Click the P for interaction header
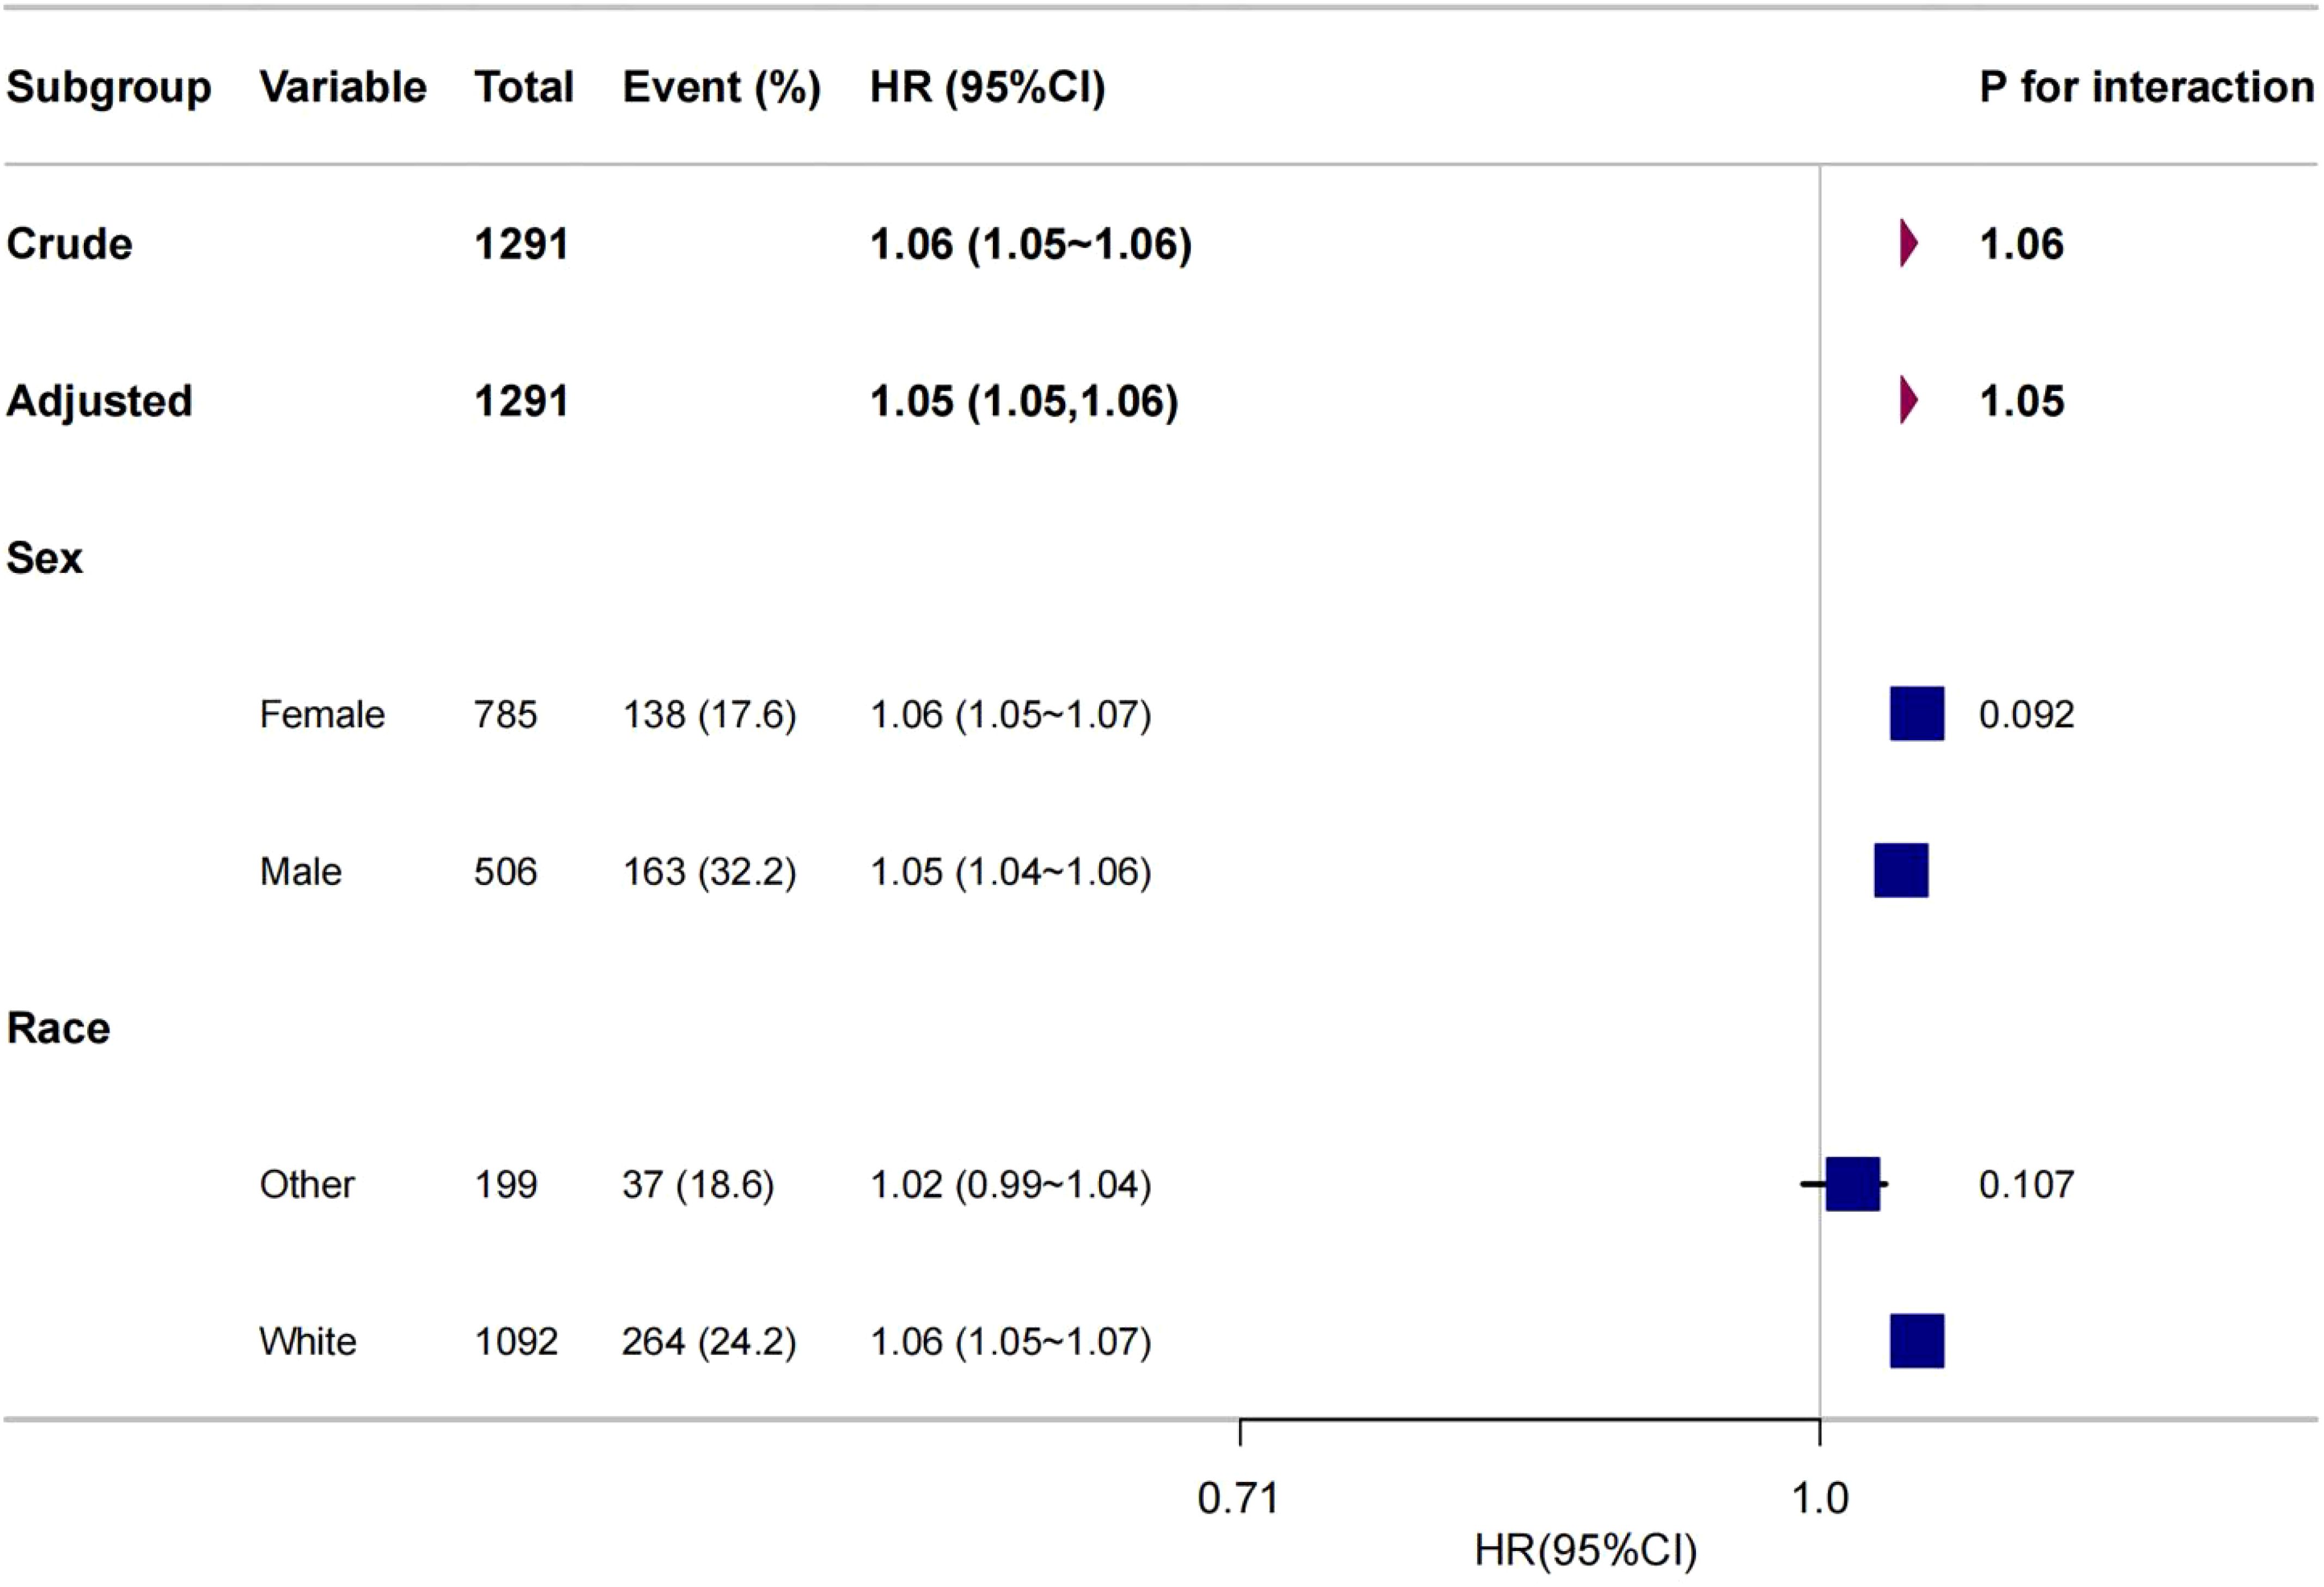The image size is (2324, 1587). tap(2147, 87)
